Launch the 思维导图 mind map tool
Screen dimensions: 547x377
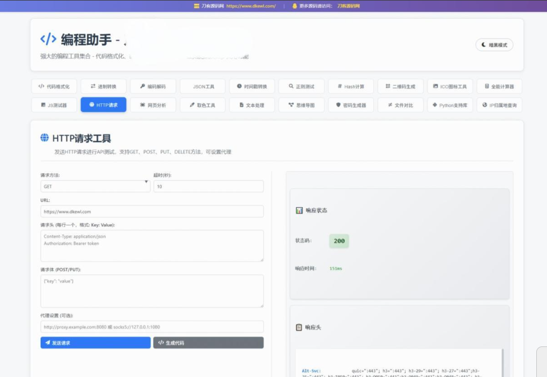(x=302, y=105)
